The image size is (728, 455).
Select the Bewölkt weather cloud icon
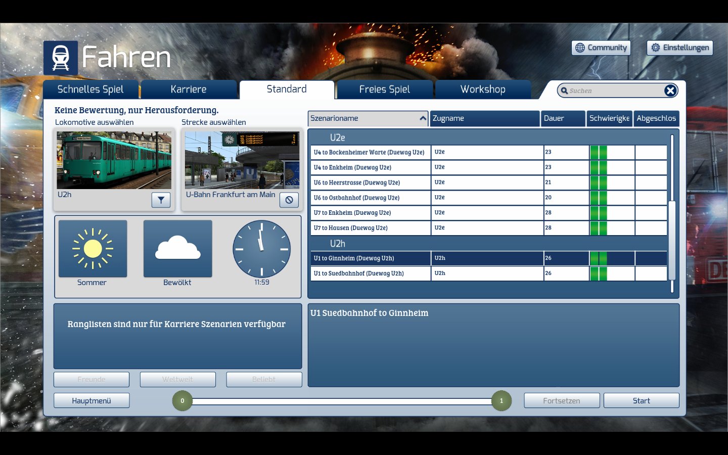(177, 249)
